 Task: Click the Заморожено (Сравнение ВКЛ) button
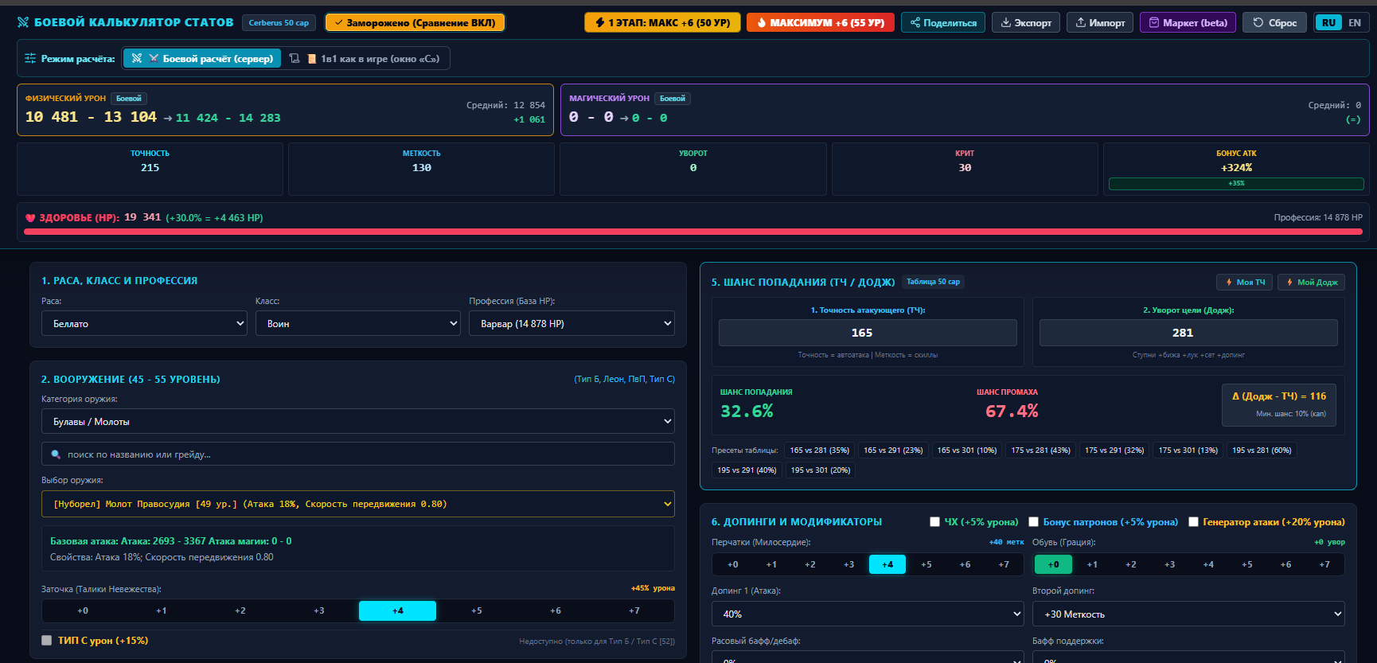pos(415,22)
